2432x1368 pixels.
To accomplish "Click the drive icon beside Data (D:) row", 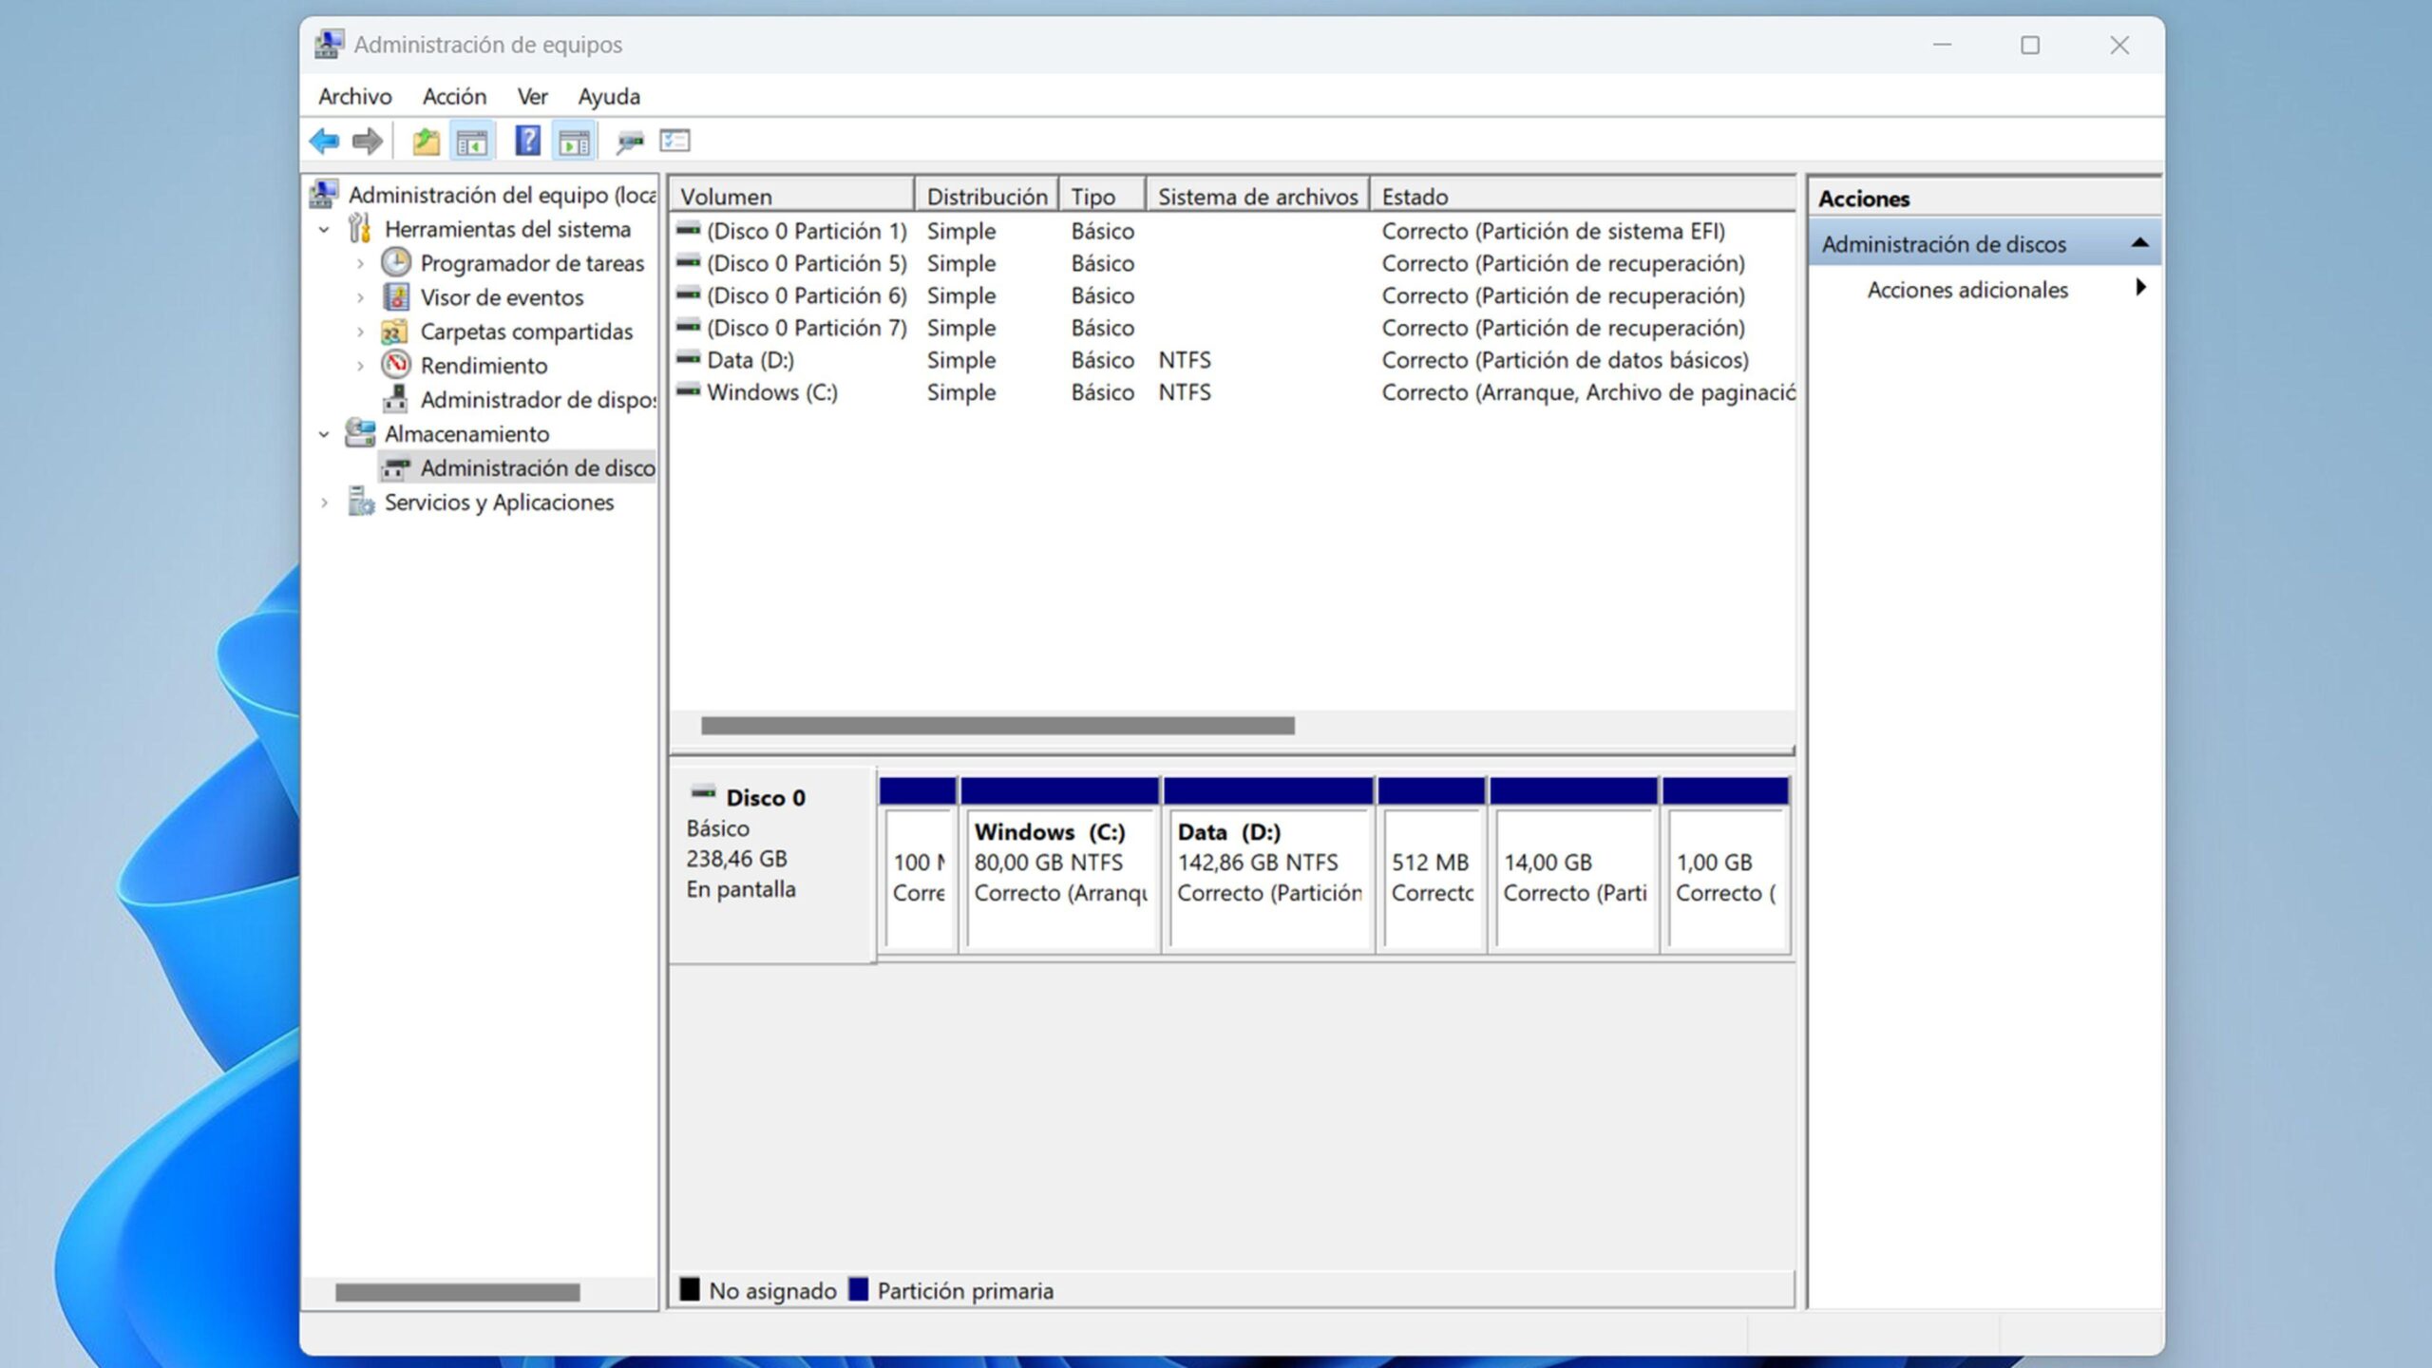I will tap(689, 359).
